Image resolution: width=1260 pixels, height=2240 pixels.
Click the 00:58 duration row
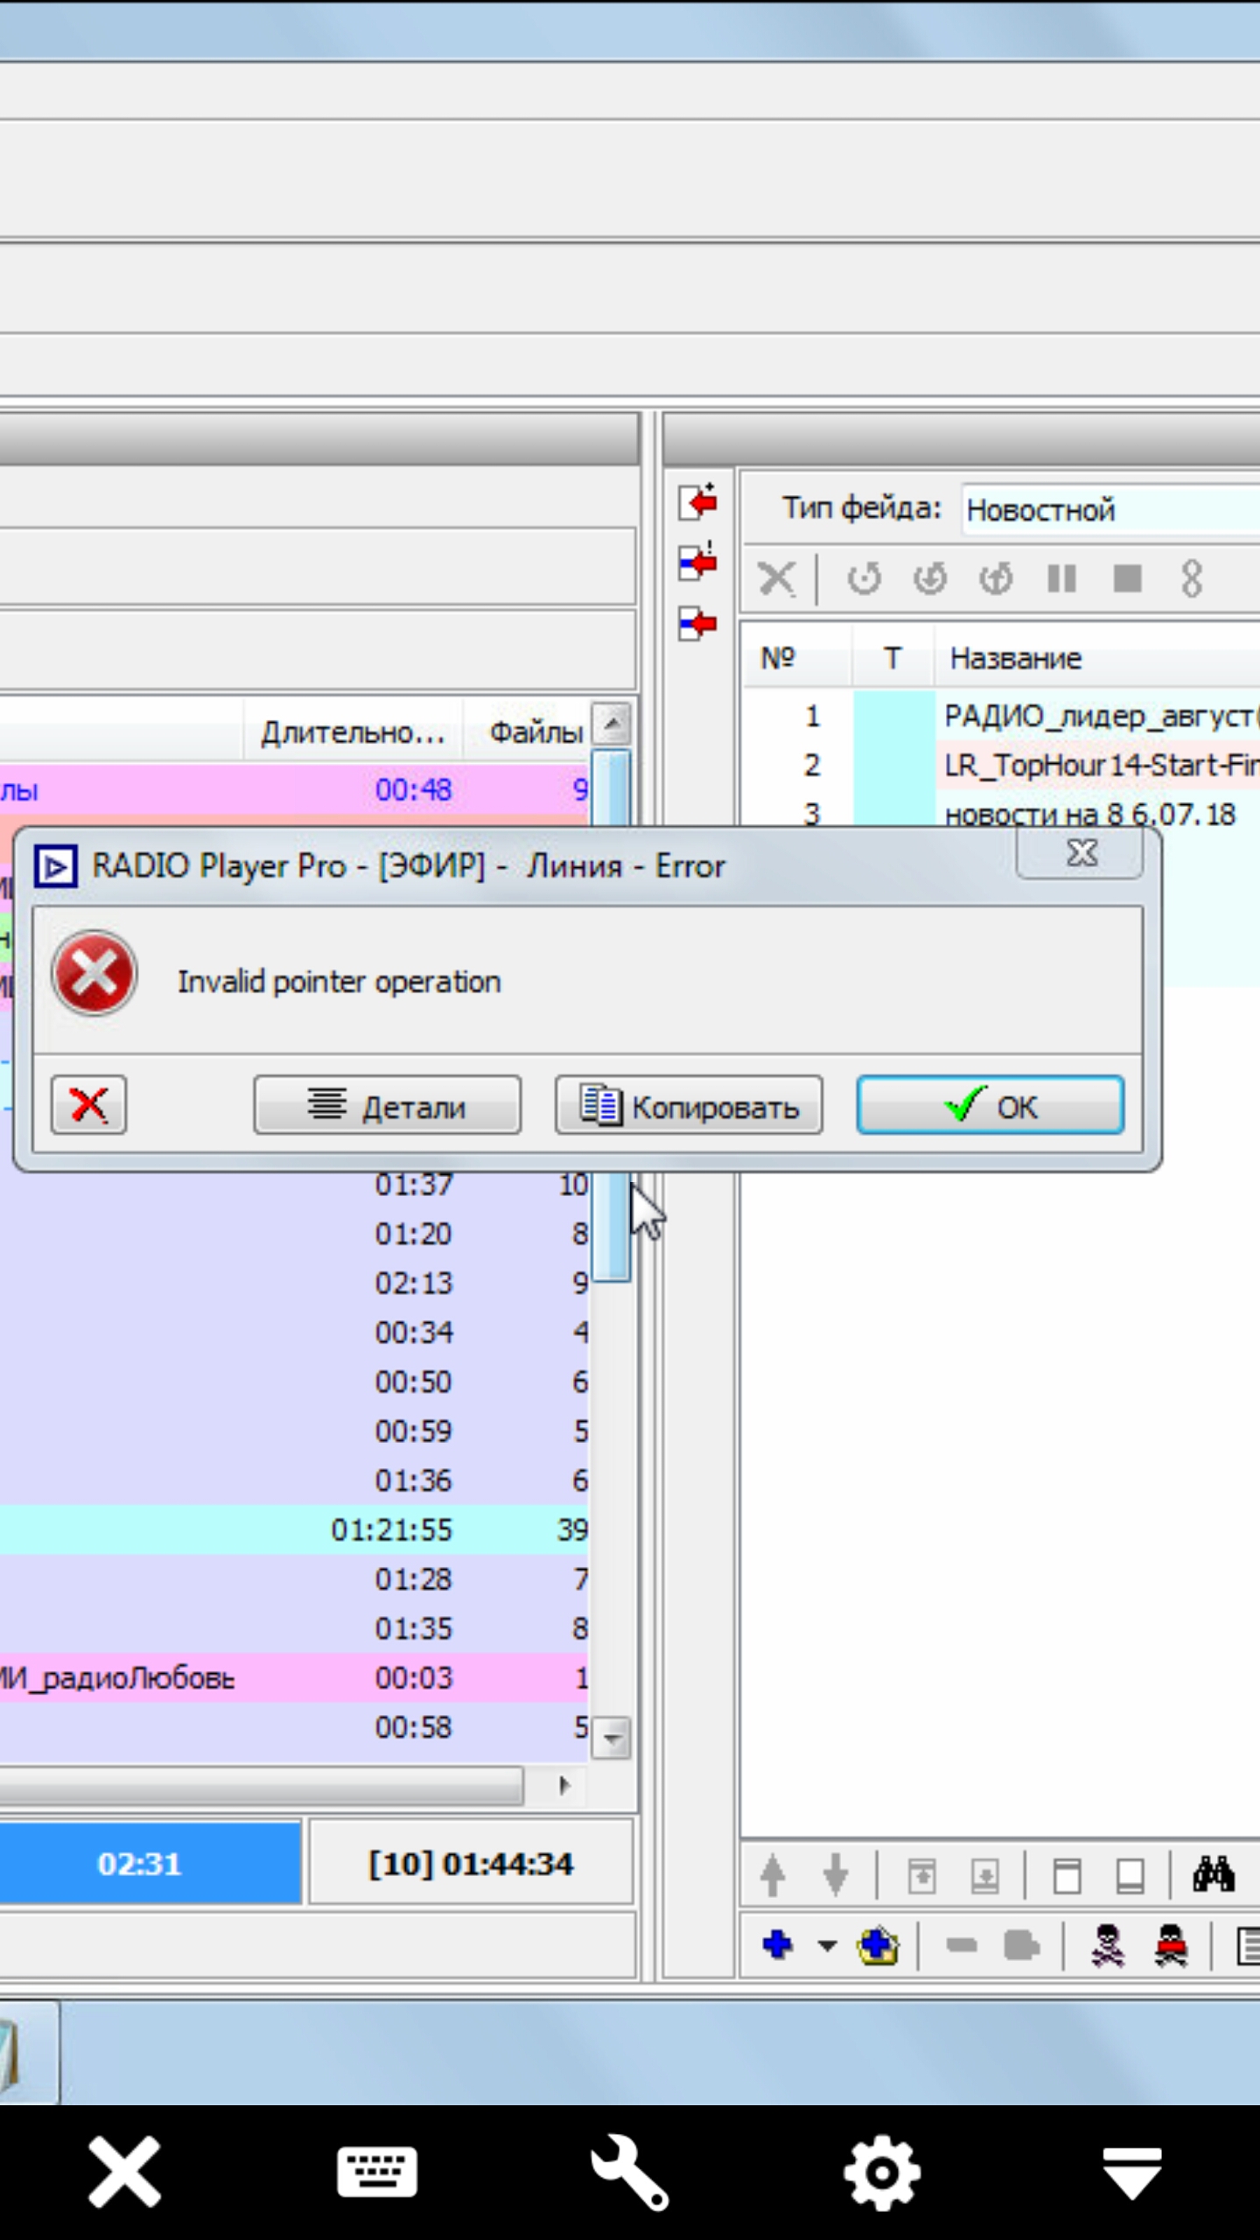coord(295,1726)
